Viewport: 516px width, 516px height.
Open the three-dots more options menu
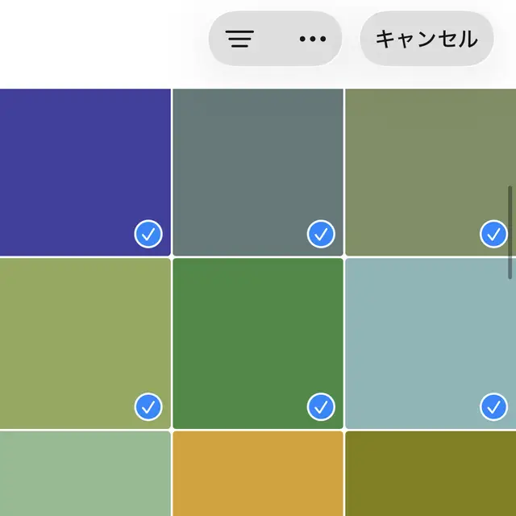(312, 39)
